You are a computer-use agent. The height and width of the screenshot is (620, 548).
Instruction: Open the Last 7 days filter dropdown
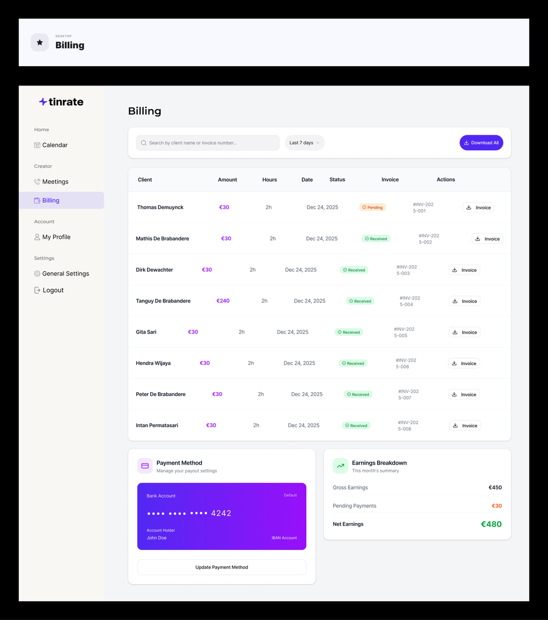(x=304, y=142)
